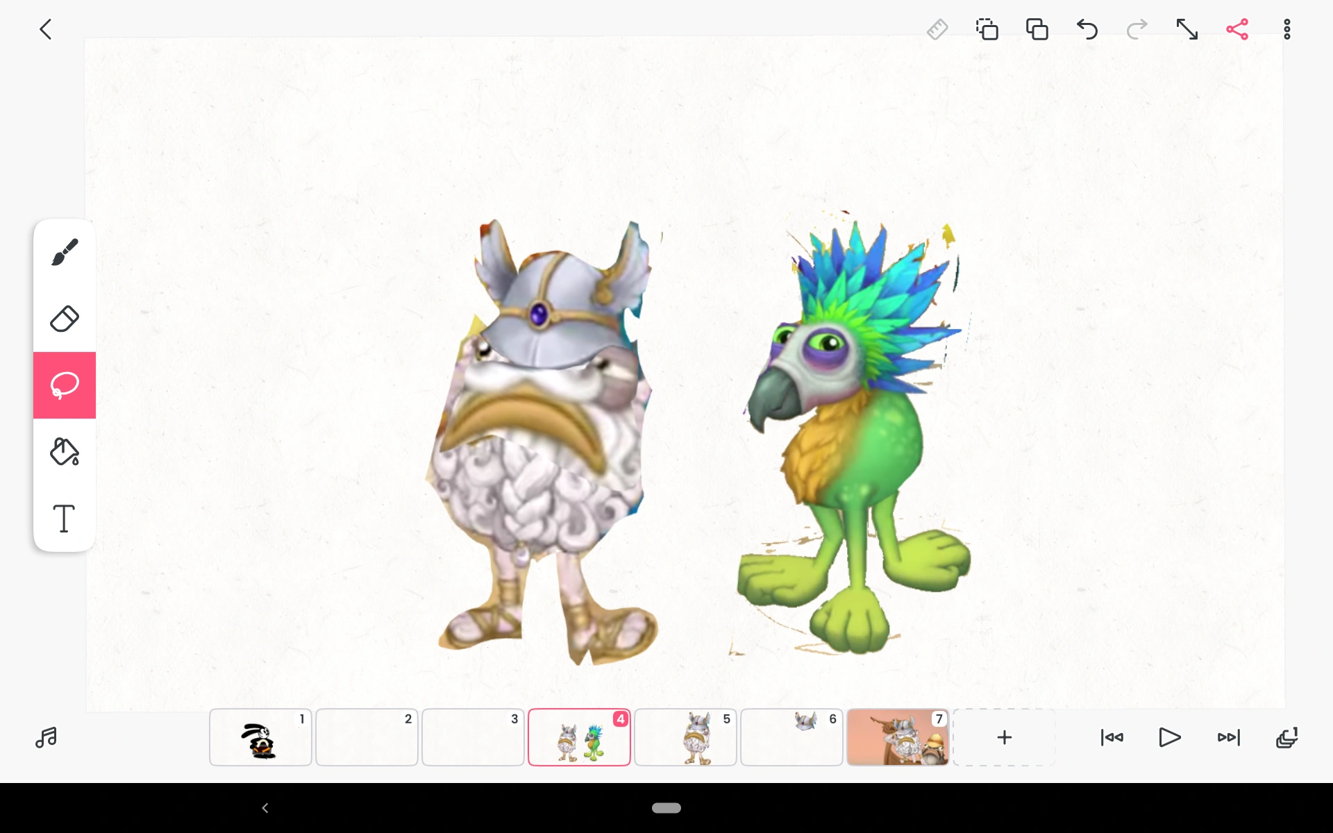This screenshot has height=833, width=1333.
Task: Select the Text tool
Action: 64,519
